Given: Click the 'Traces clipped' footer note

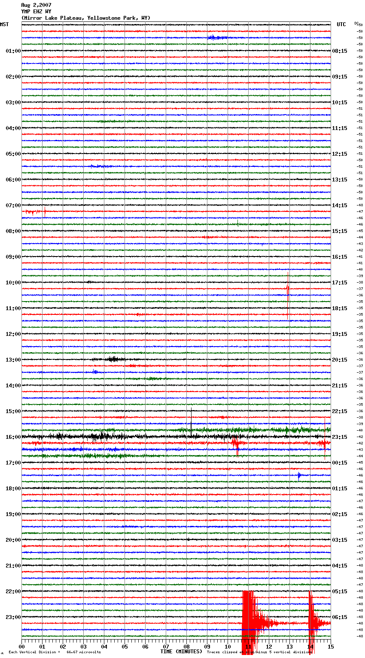Looking at the screenshot, I should [259, 652].
